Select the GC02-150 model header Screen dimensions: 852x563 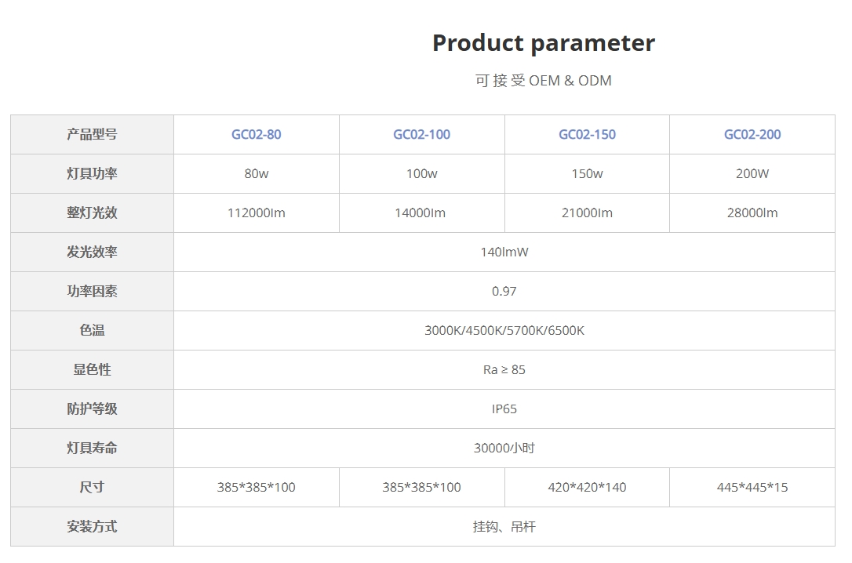click(587, 134)
